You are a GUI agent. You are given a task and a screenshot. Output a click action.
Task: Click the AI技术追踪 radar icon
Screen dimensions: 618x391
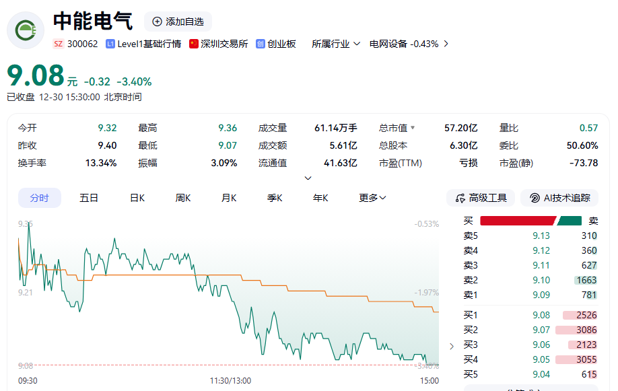tap(534, 198)
